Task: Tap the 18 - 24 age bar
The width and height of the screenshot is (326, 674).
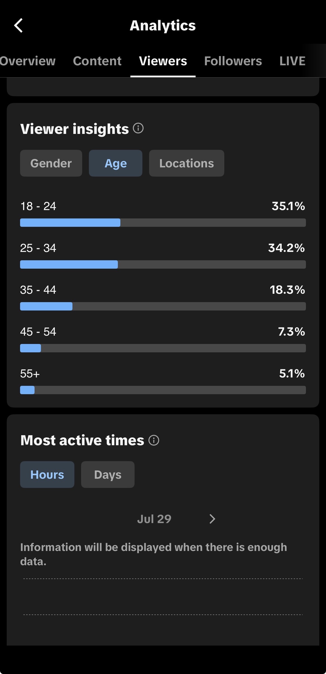Action: 163,223
